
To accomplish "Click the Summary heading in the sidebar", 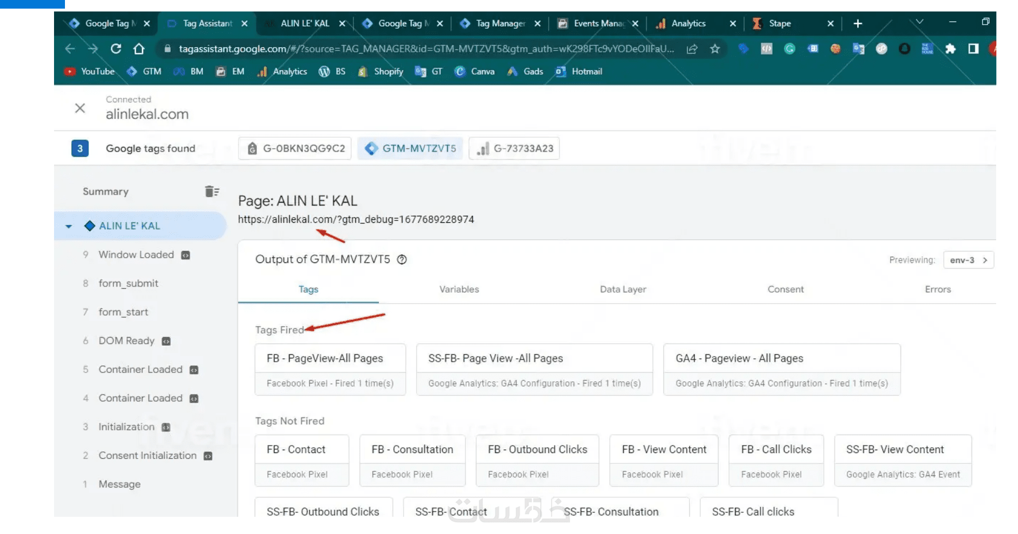I will 106,192.
